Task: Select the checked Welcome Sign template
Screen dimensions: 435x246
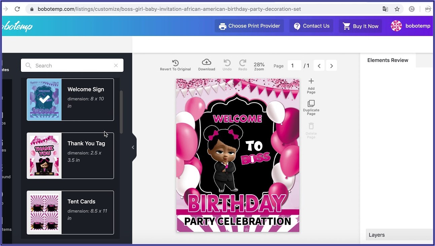Action: click(x=44, y=99)
